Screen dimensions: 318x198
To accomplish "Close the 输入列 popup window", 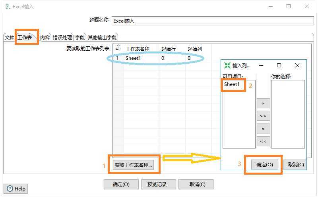I will (297, 65).
